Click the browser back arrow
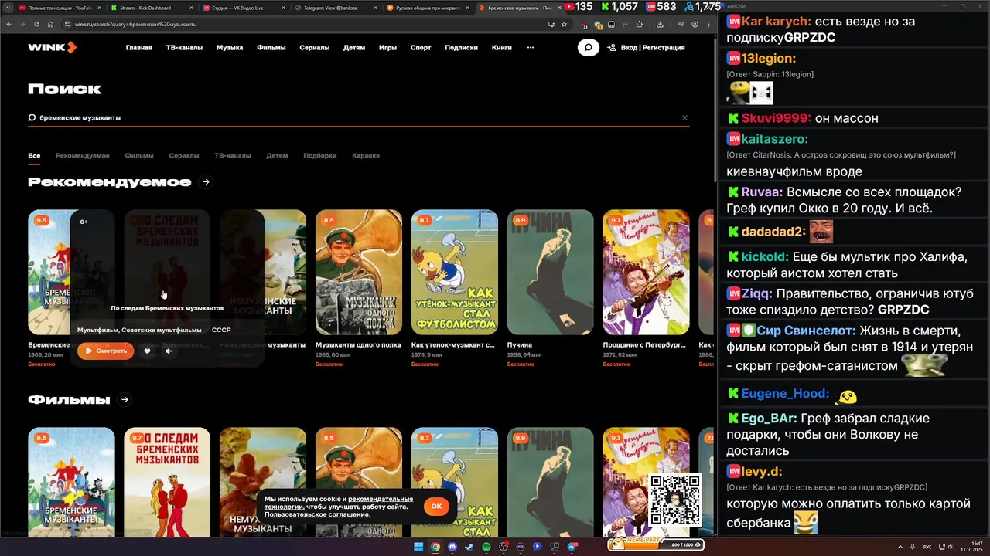 9,24
